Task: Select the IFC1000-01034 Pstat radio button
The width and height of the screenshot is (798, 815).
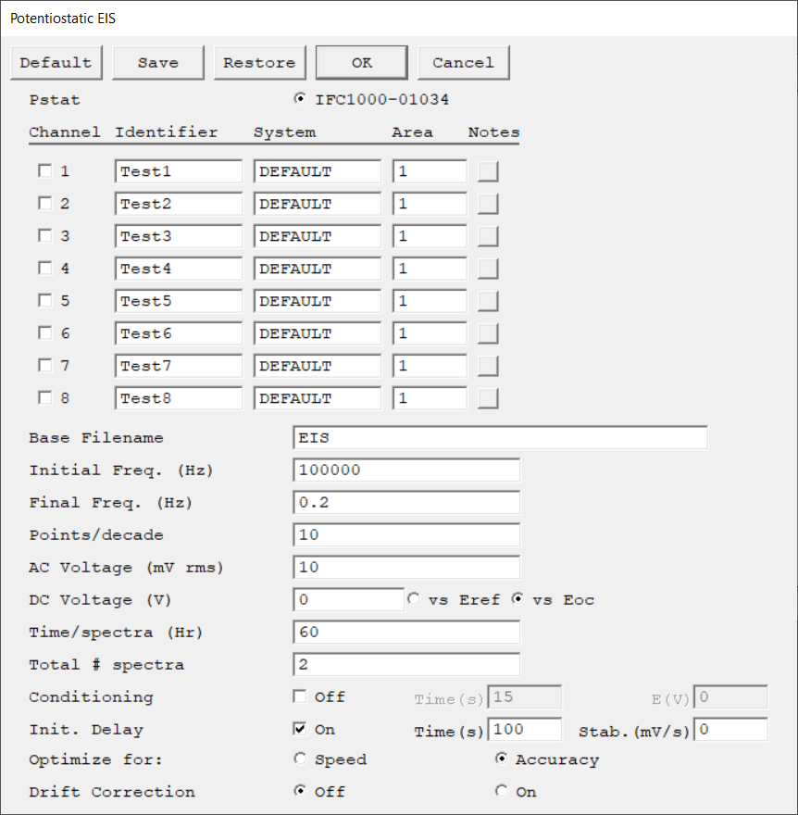Action: click(x=300, y=98)
